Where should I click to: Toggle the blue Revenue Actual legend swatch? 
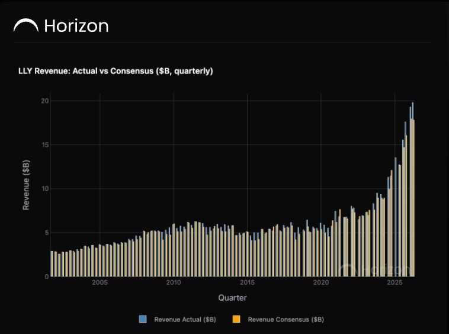coord(143,319)
